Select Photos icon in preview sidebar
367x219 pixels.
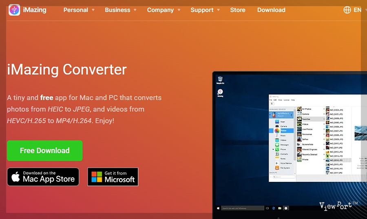277,131
